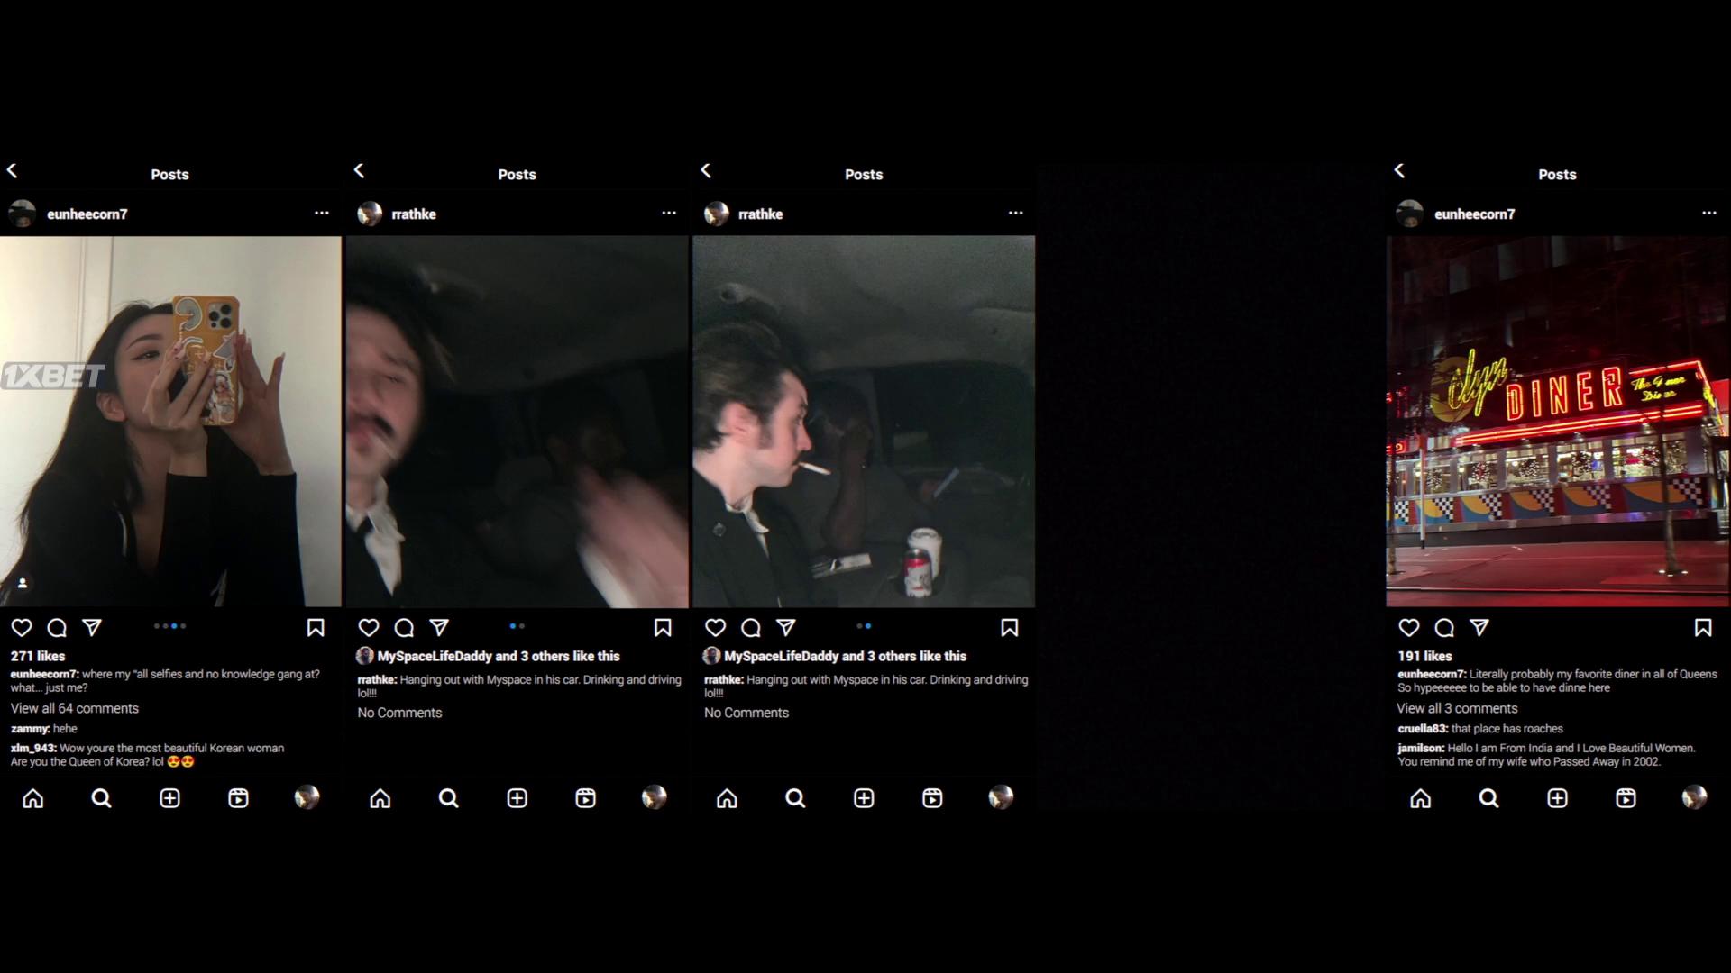Go back from leftmost Posts screen
Screen dimensions: 1731x973
[13, 171]
